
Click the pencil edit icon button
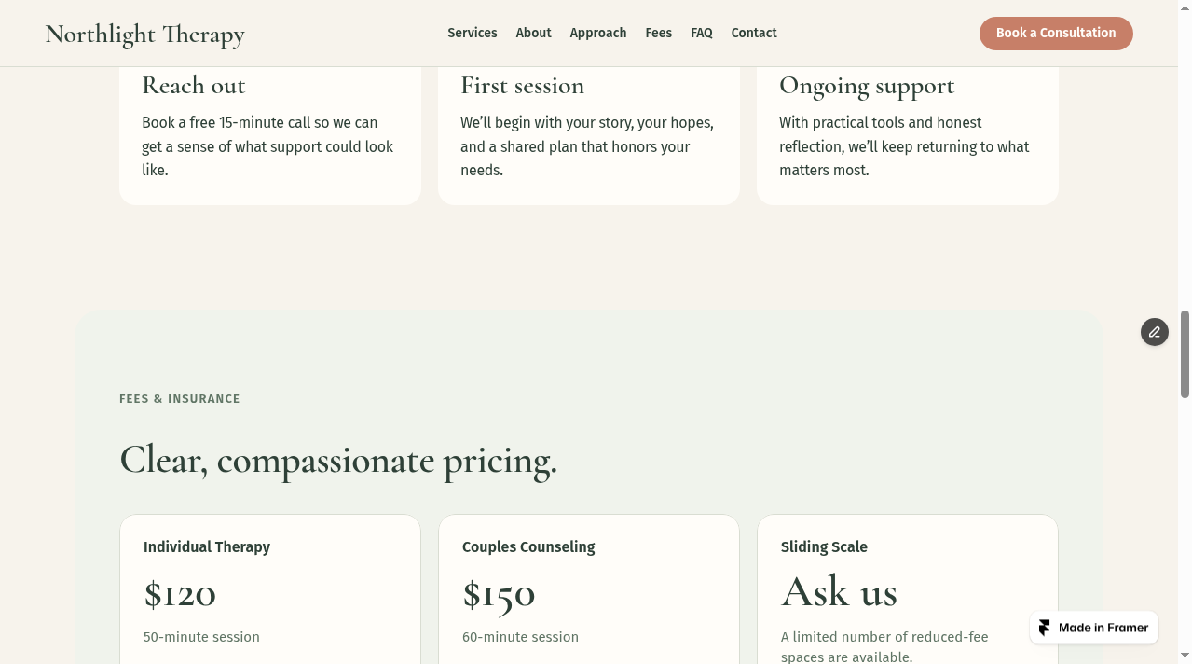click(1155, 332)
